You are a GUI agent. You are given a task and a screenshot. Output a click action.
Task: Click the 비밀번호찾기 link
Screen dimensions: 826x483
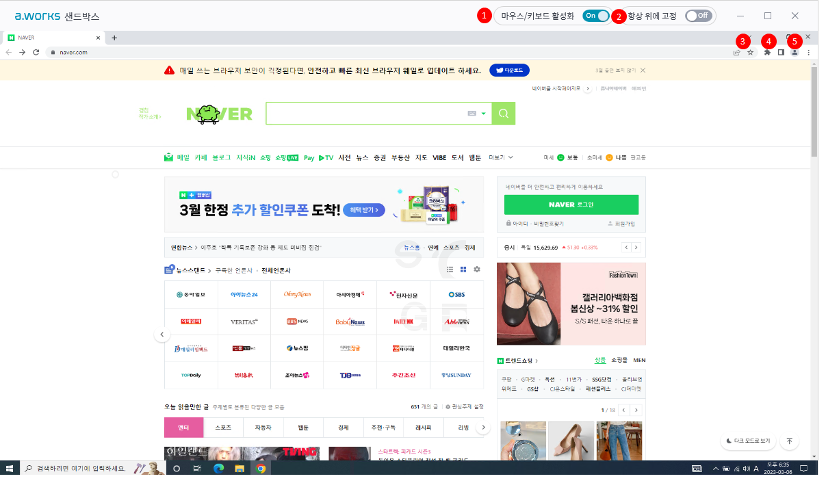click(550, 224)
